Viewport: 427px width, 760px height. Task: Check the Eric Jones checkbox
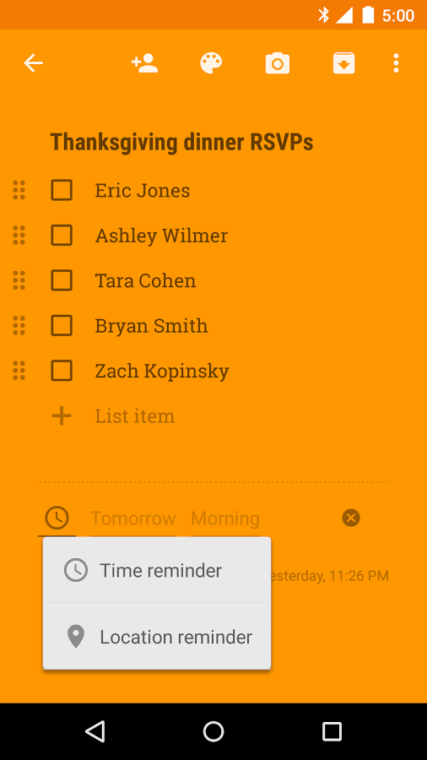pos(62,190)
